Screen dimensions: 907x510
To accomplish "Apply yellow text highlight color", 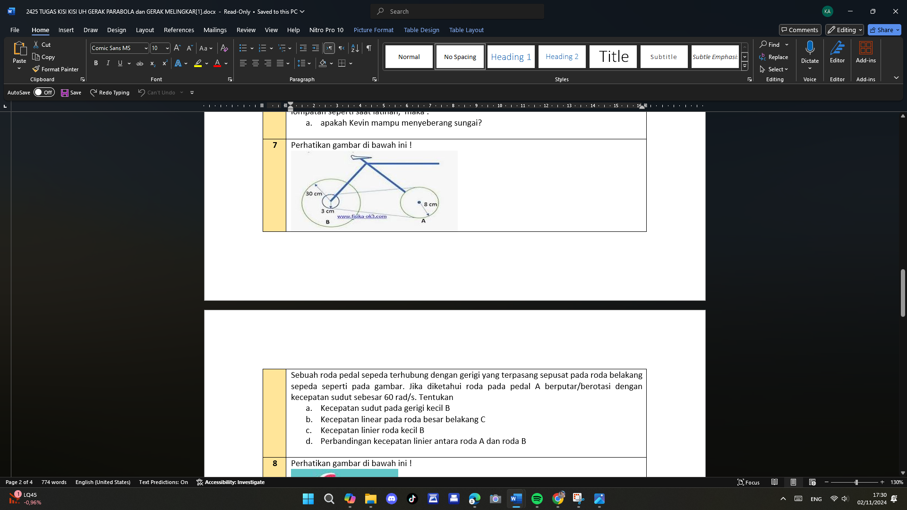I will click(198, 63).
